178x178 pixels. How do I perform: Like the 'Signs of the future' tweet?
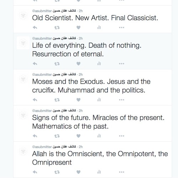[78, 136]
